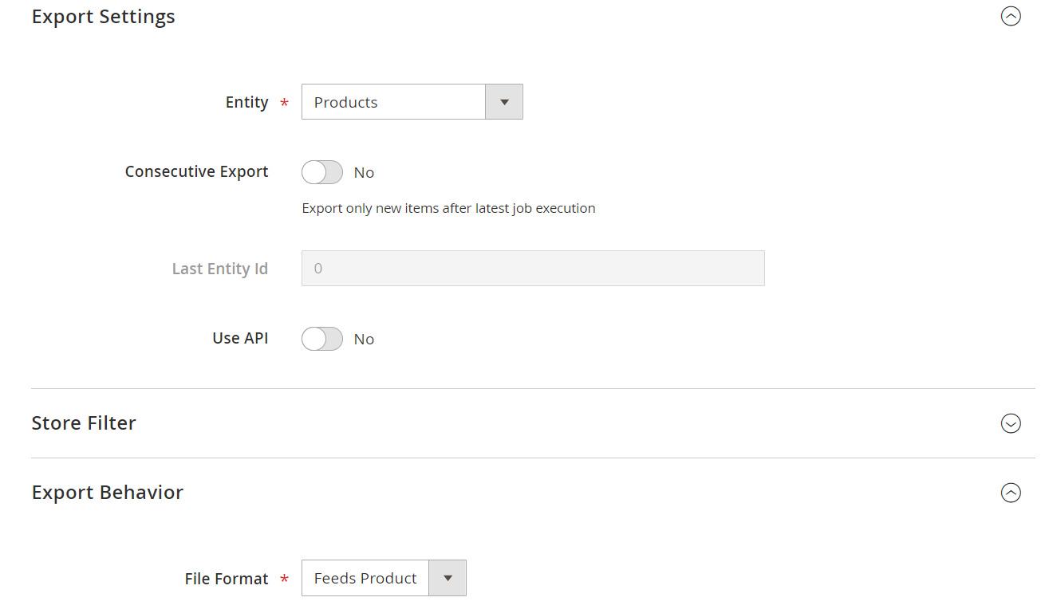Click the Export Settings section title
Image resolution: width=1045 pixels, height=613 pixels.
click(x=104, y=17)
